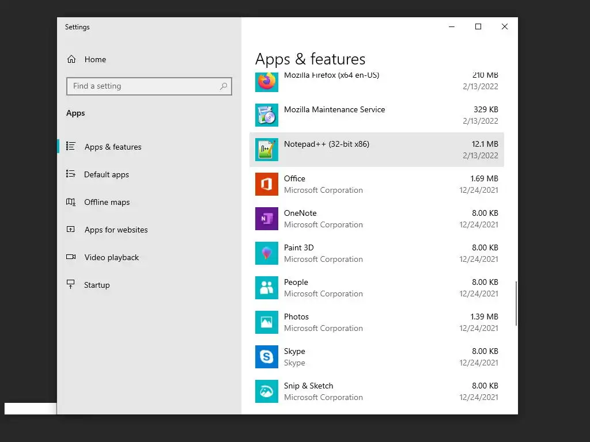Click the Apps for websites icon
Viewport: 590px width, 442px height.
(71, 229)
